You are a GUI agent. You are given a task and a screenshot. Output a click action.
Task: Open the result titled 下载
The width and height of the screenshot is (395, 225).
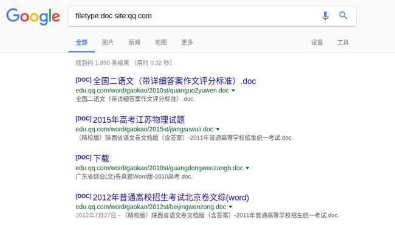tap(101, 159)
